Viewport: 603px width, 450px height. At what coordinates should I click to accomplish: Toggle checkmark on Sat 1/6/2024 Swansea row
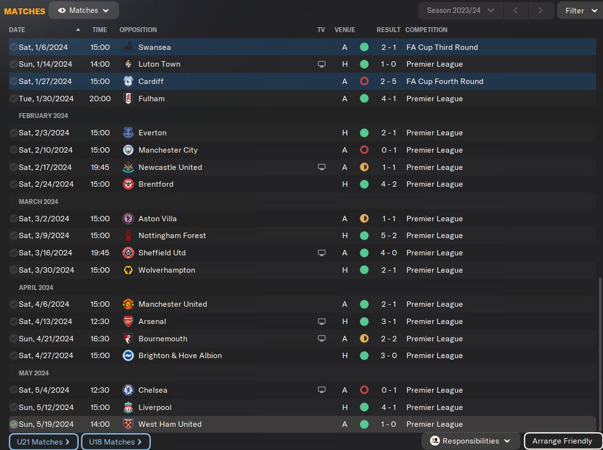(13, 47)
